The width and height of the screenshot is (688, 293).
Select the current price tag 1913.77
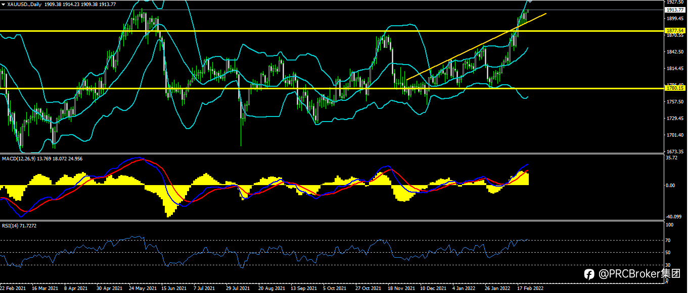click(x=676, y=10)
